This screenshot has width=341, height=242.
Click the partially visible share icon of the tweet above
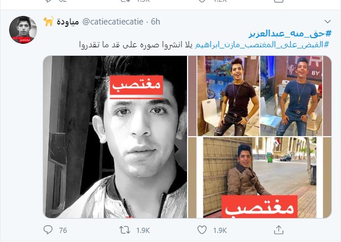[278, 1]
